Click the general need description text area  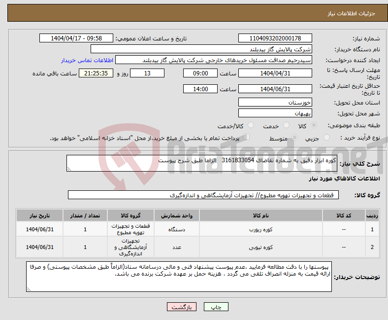click(x=202, y=163)
